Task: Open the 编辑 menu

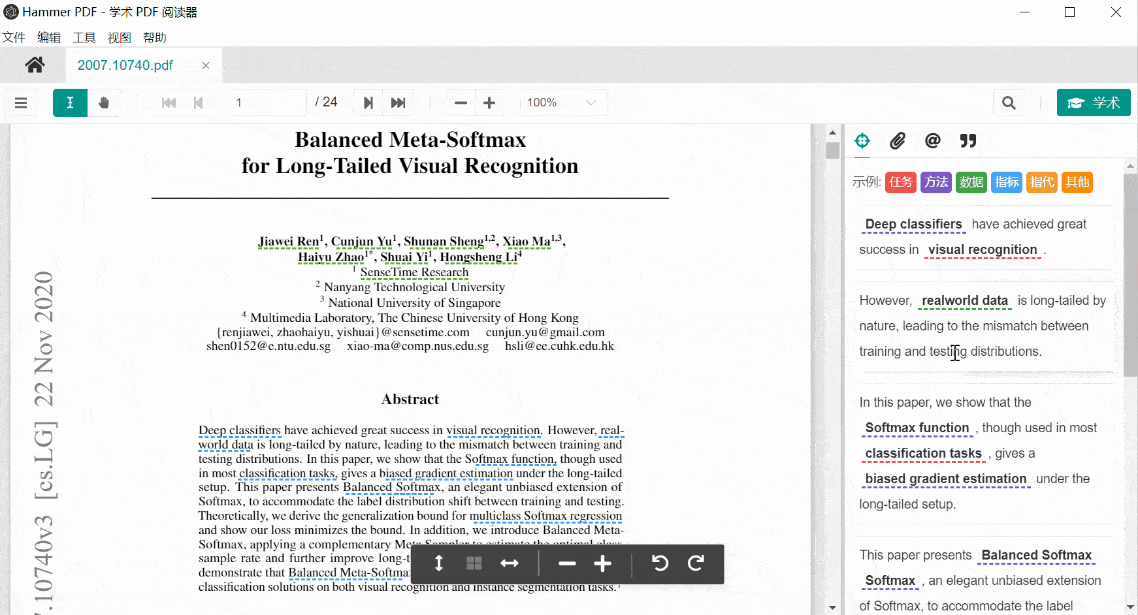Action: point(49,38)
